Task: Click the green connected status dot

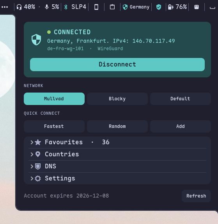Action: click(x=49, y=32)
